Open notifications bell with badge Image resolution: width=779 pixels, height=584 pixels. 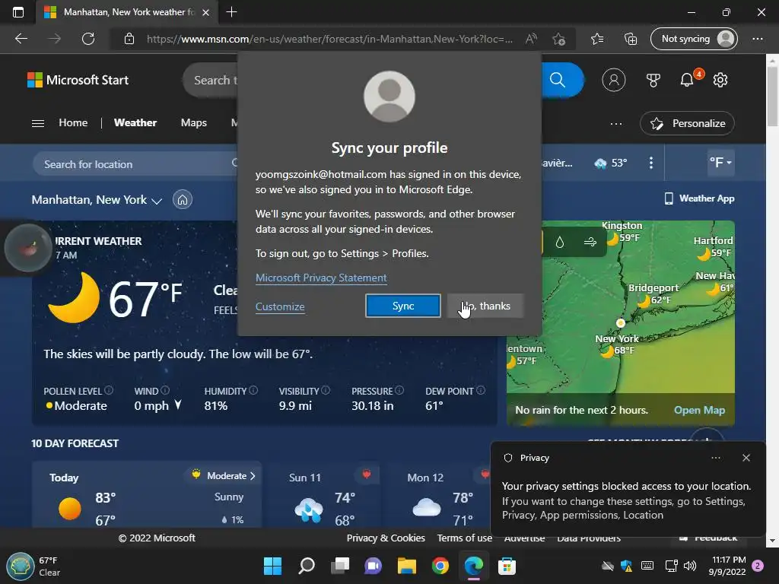point(688,79)
